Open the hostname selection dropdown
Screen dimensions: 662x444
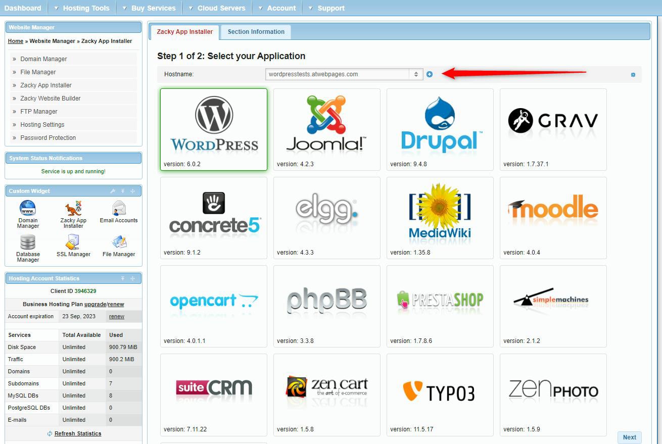tap(415, 74)
